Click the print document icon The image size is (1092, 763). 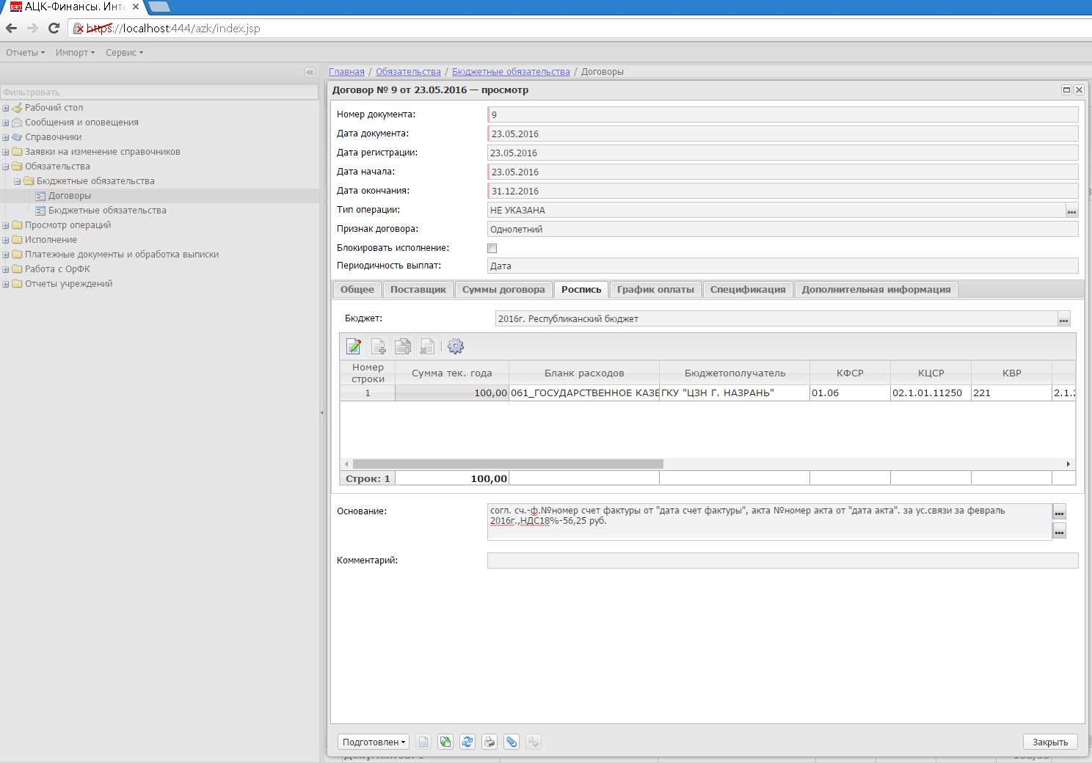[489, 742]
